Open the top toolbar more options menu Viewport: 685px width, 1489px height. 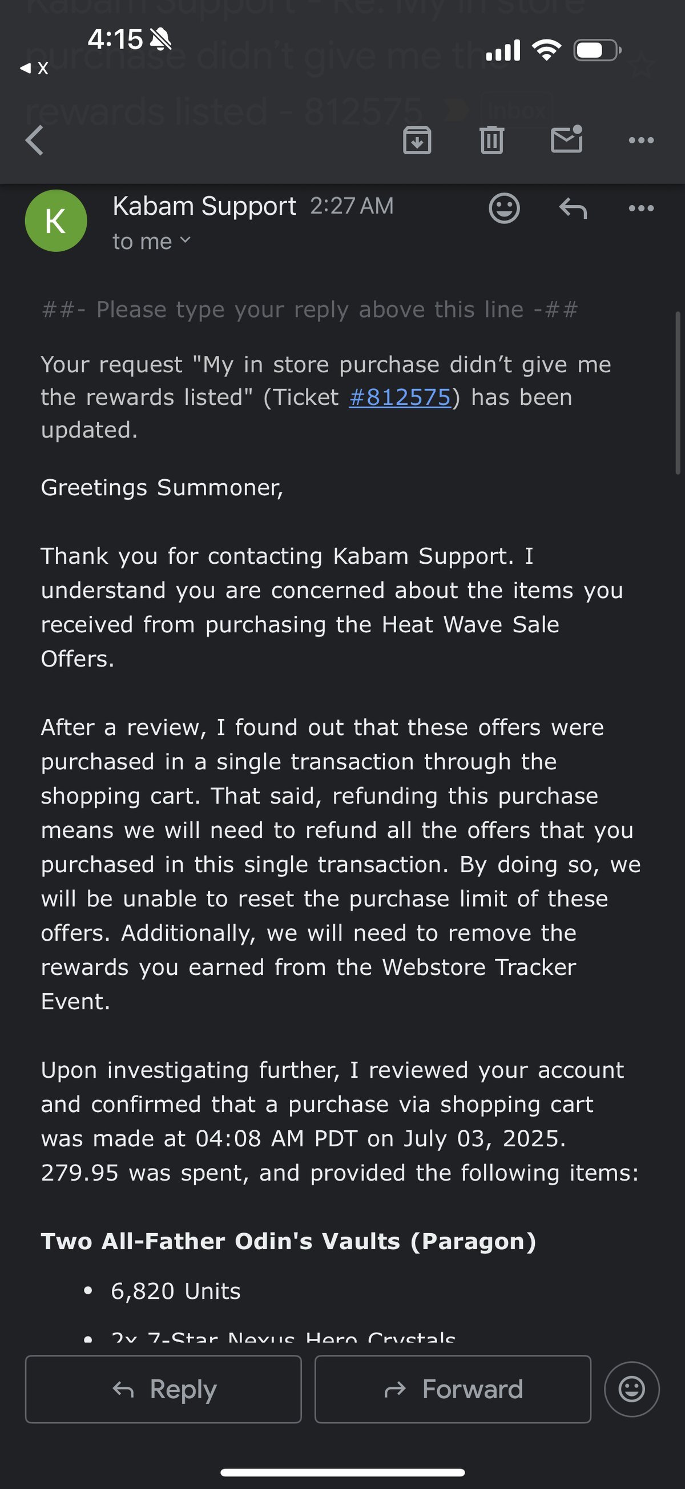pyautogui.click(x=641, y=140)
